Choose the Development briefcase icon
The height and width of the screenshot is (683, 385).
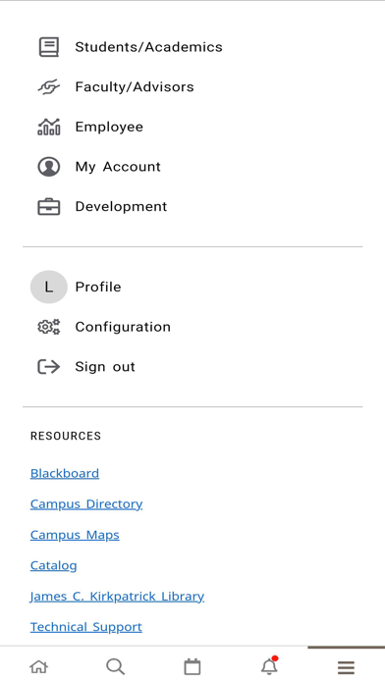pyautogui.click(x=49, y=207)
